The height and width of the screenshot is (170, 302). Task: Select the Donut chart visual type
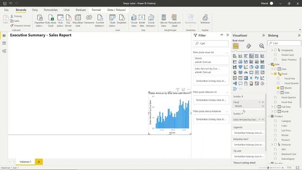(257, 67)
